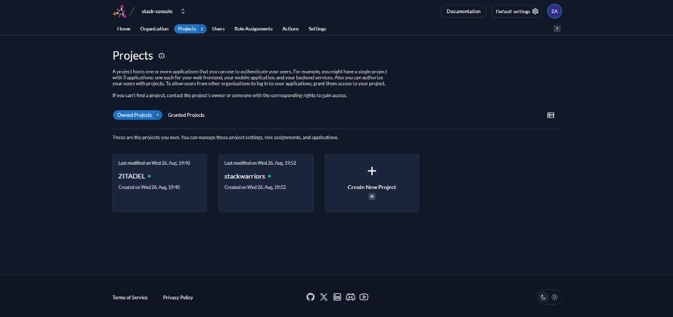Open the Discord icon link
Screen dimensions: 673x317
coord(350,297)
